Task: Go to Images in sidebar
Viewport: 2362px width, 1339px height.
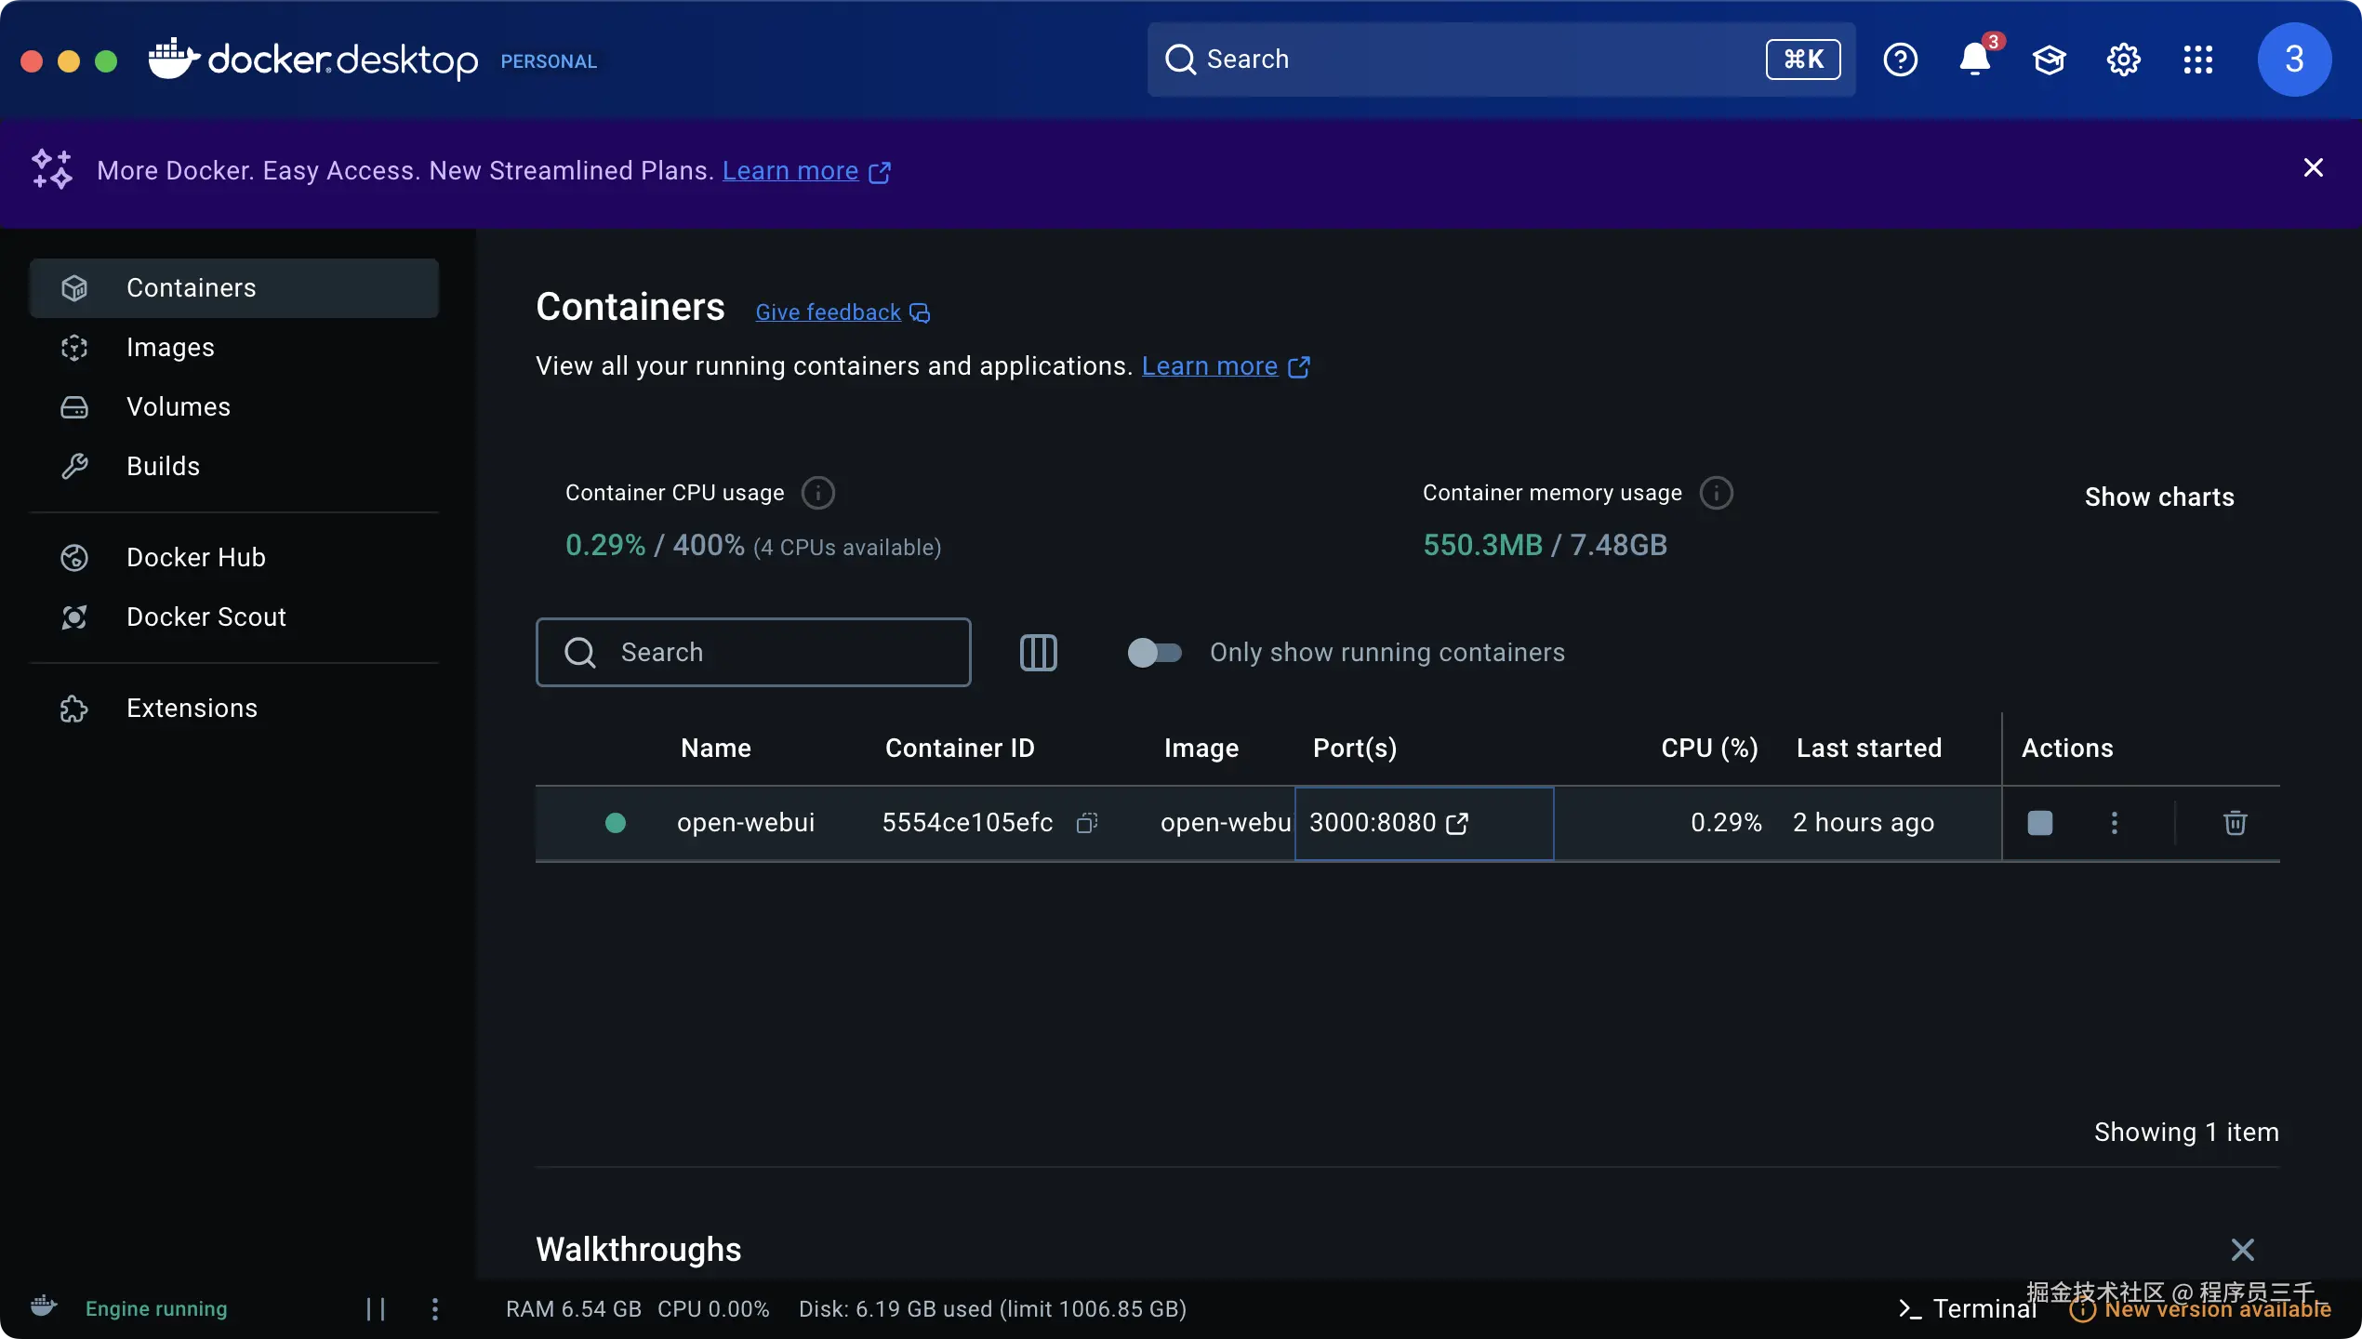Action: [x=170, y=348]
